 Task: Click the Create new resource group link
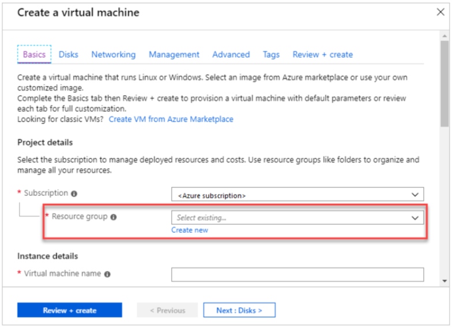pyautogui.click(x=189, y=230)
